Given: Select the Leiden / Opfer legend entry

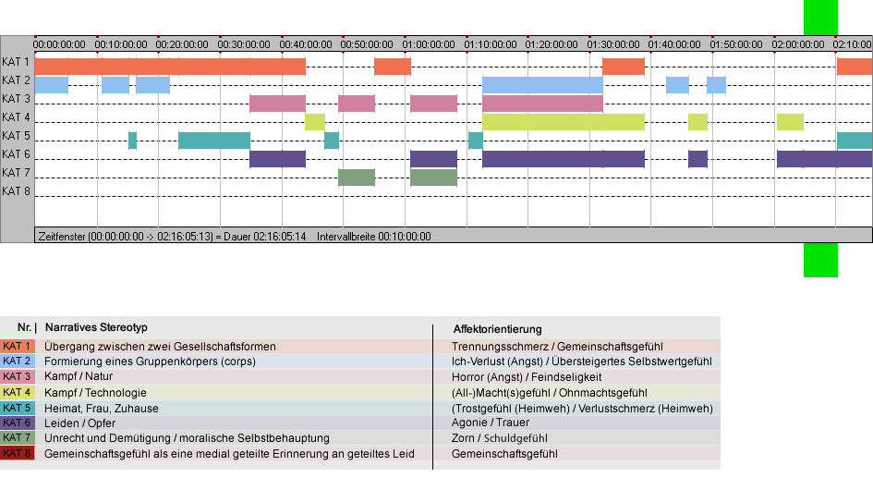Looking at the screenshot, I should 80,423.
